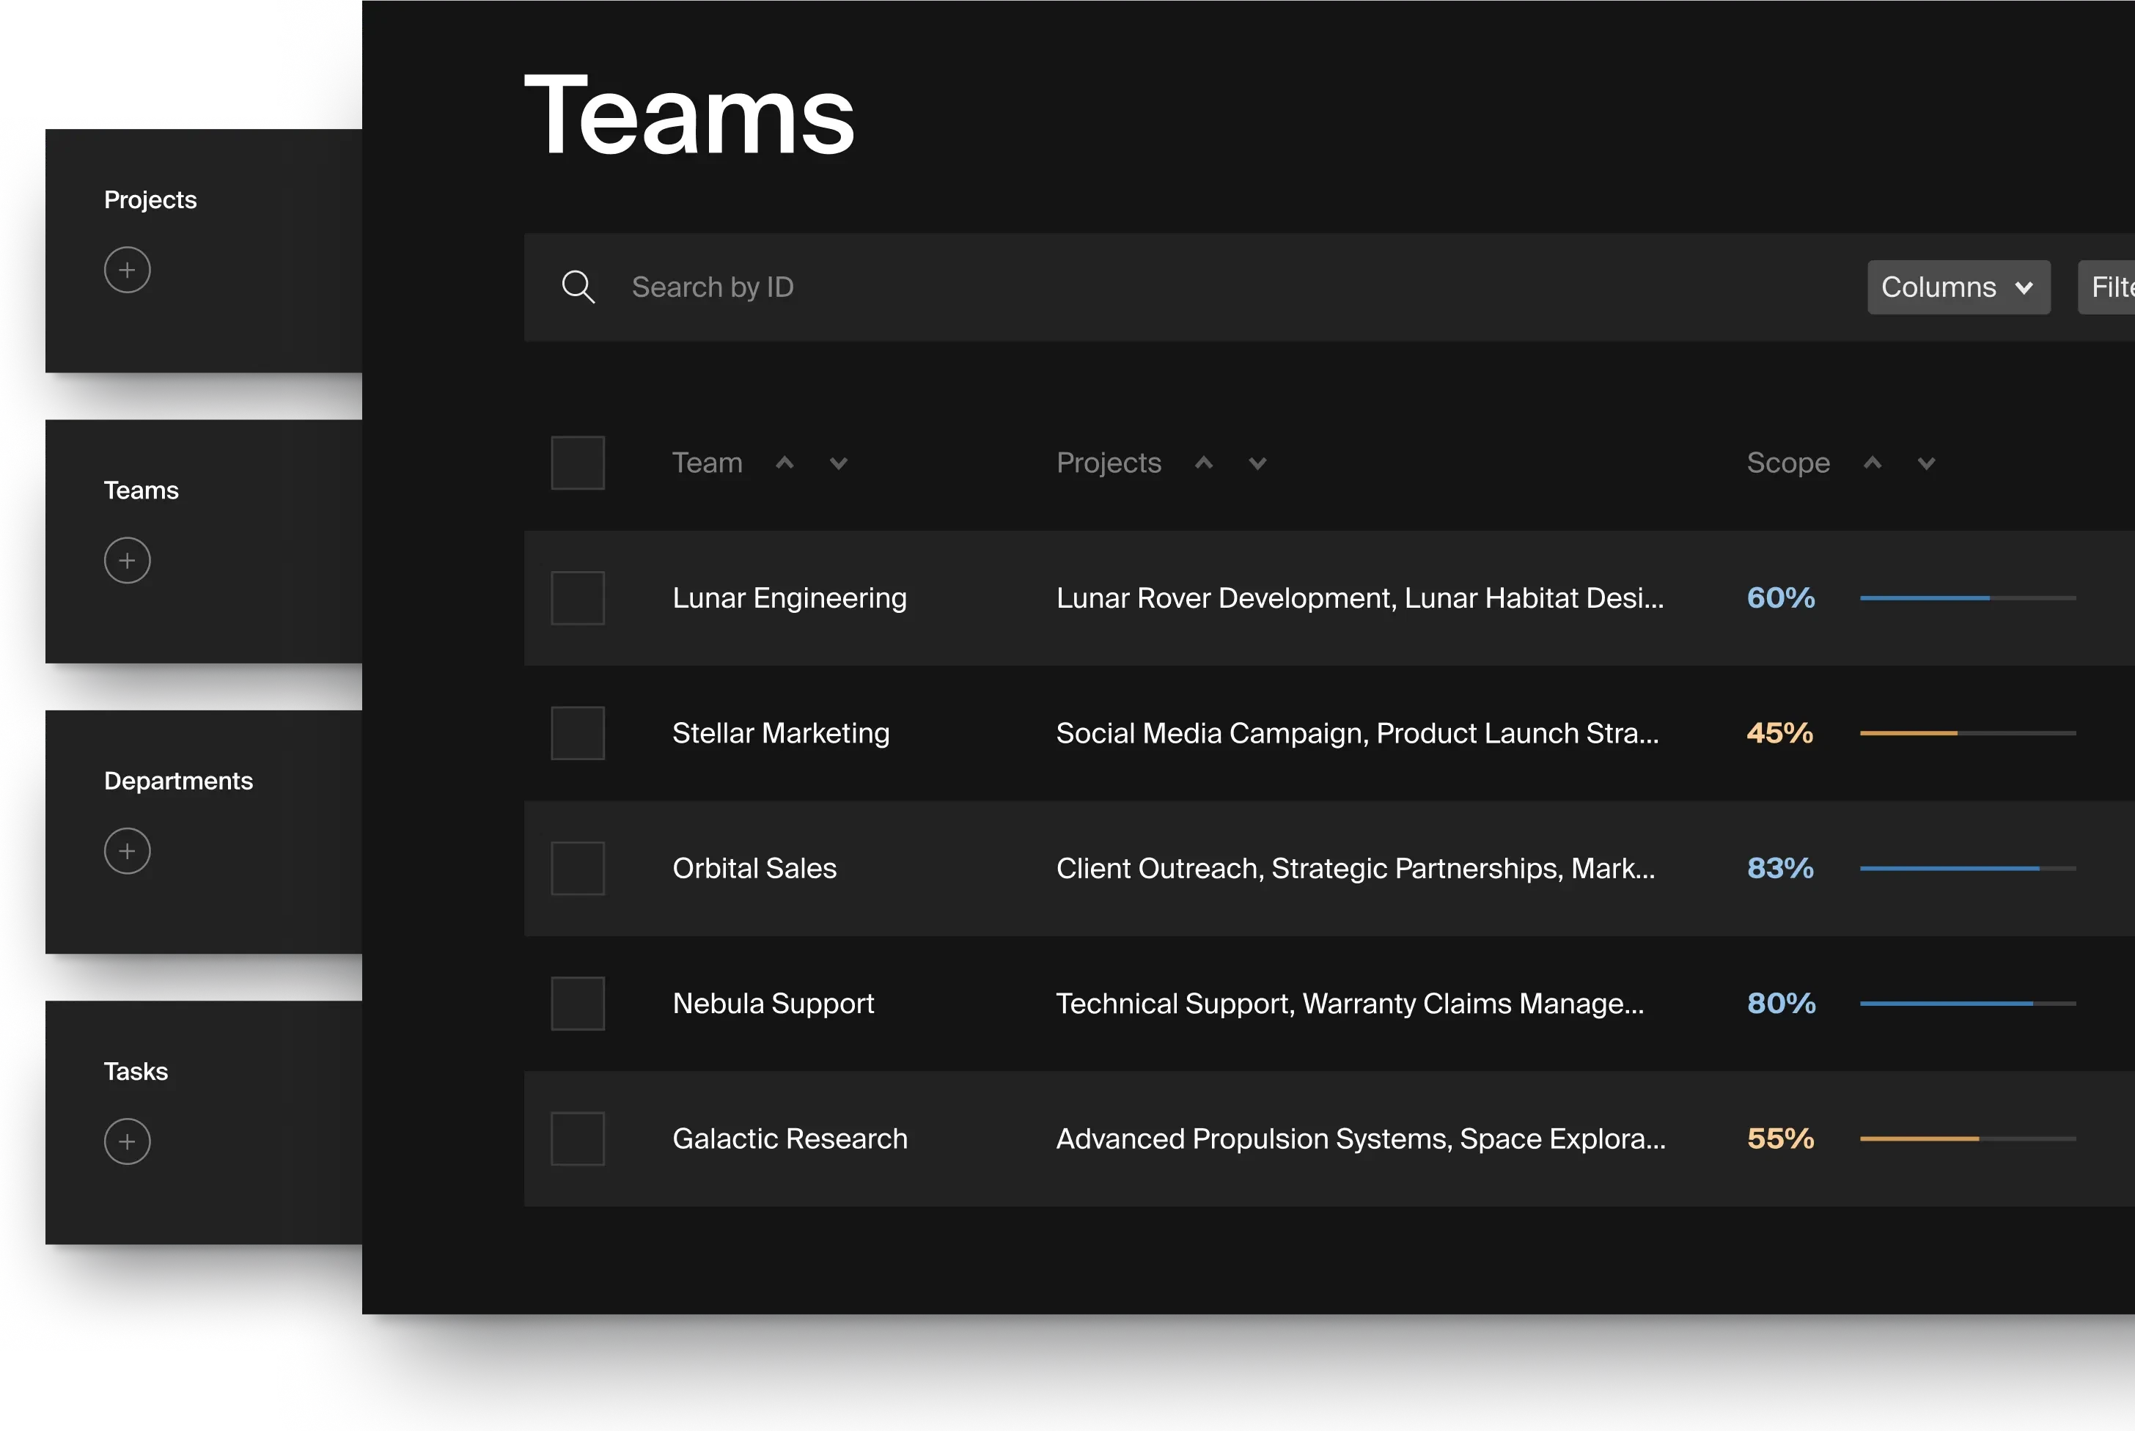Viewport: 2135px width, 1431px height.
Task: Click the Scope column sort descending icon
Action: 1926,463
